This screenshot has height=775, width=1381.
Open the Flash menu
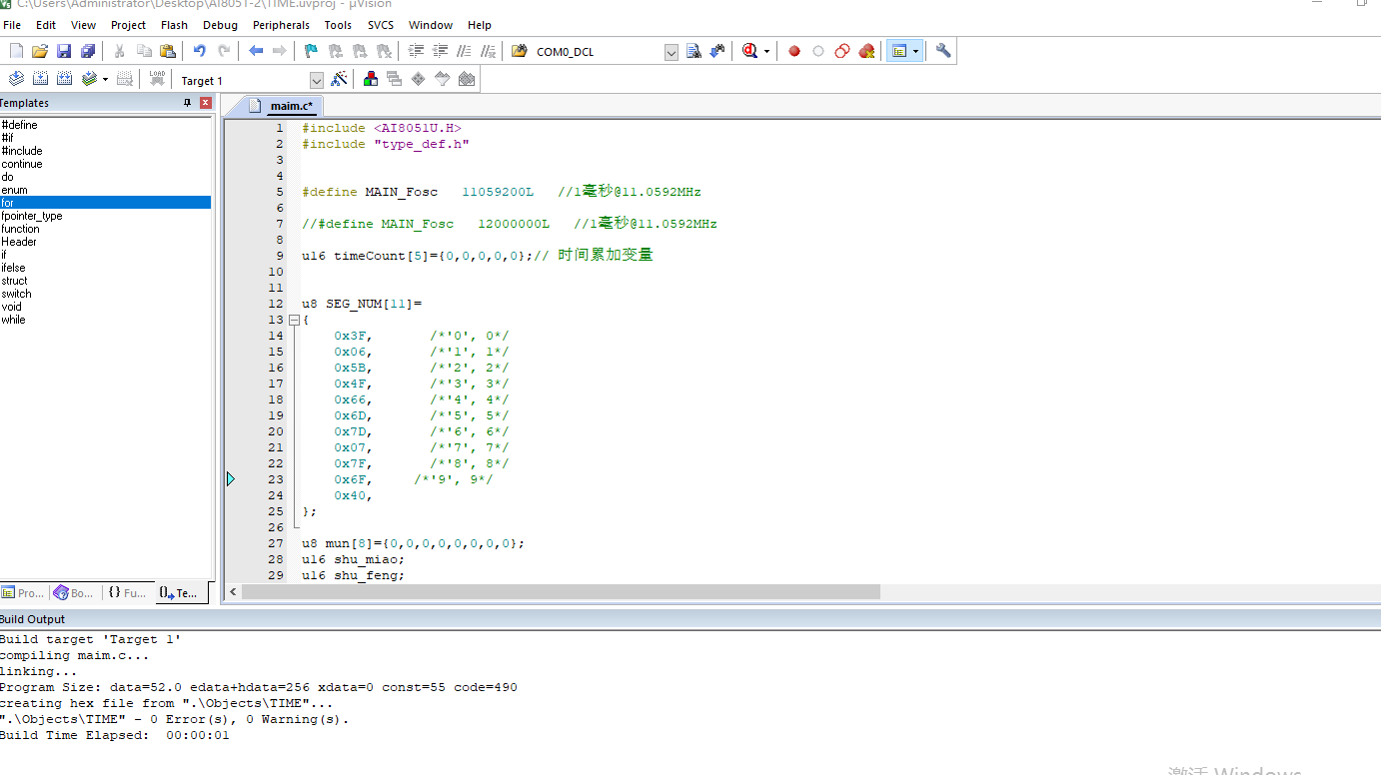[x=174, y=25]
